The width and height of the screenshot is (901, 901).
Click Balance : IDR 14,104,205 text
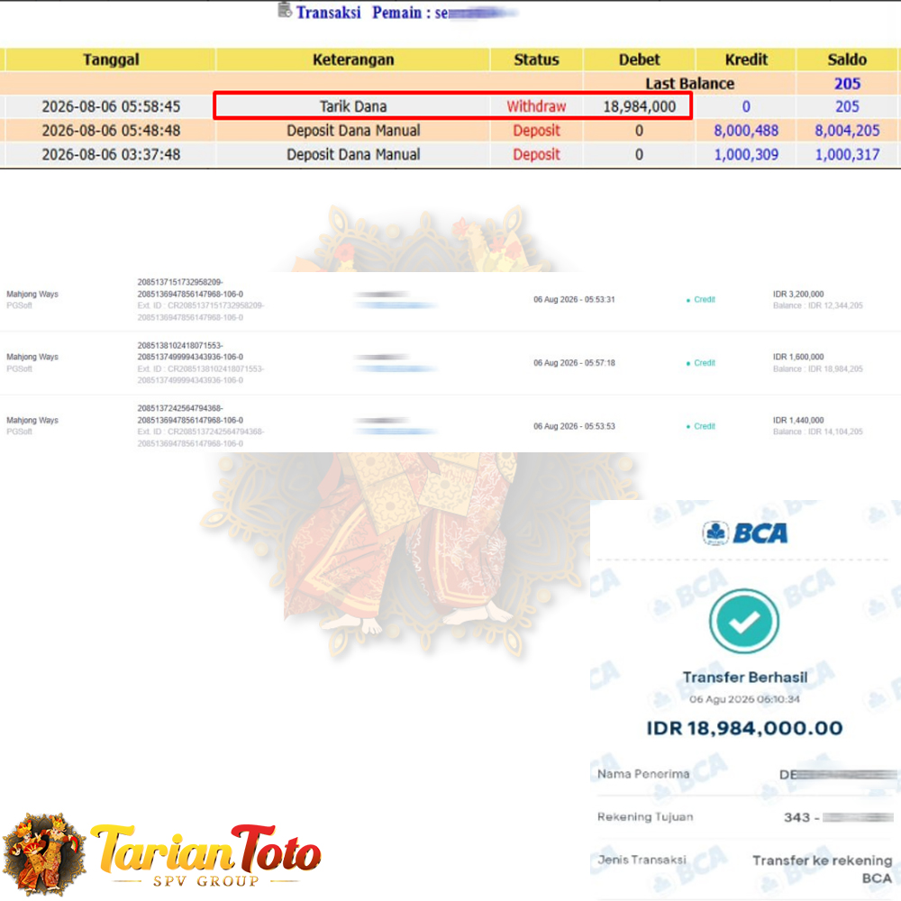818,432
